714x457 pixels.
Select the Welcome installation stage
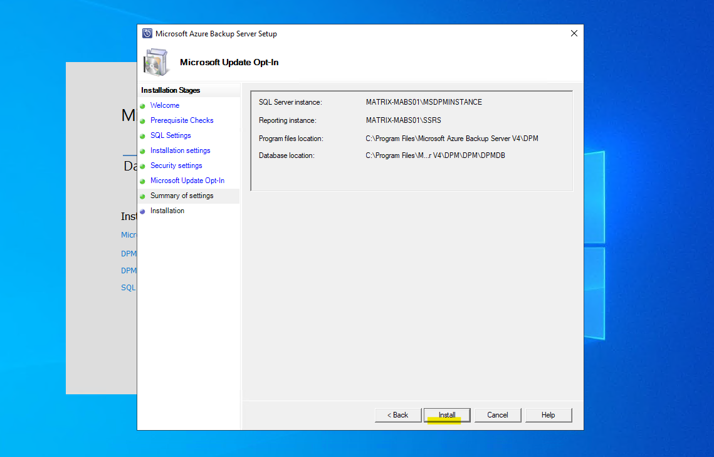click(x=165, y=105)
